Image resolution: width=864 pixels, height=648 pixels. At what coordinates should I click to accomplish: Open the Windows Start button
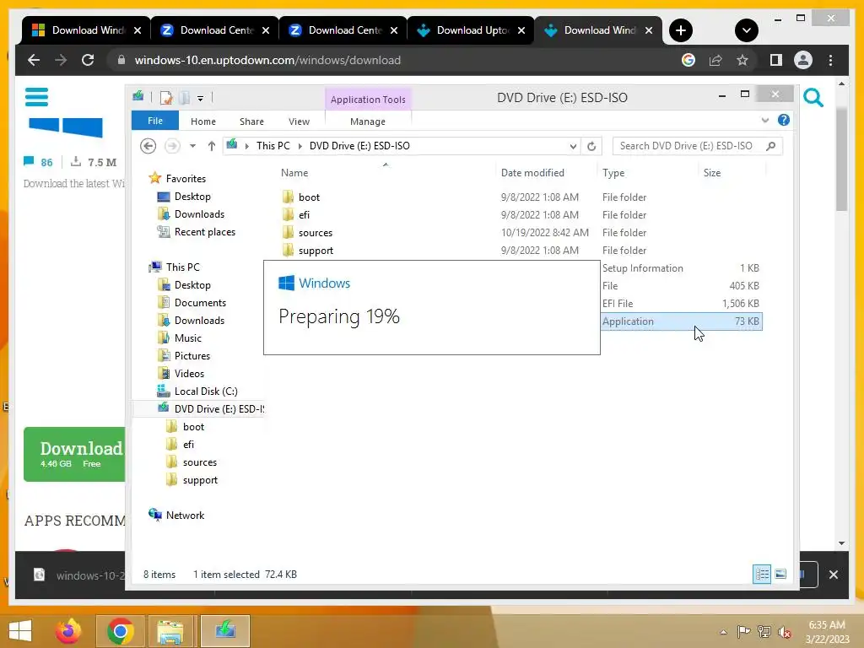point(20,631)
